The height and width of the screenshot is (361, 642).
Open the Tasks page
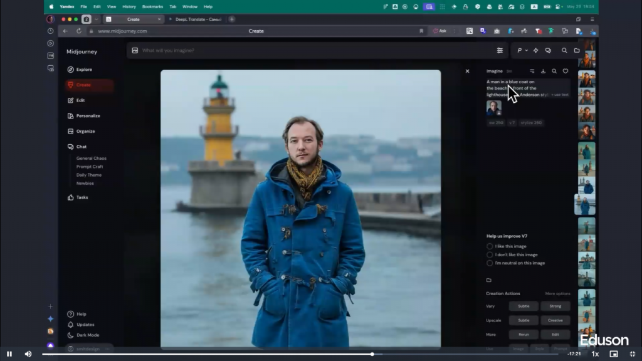click(x=78, y=197)
